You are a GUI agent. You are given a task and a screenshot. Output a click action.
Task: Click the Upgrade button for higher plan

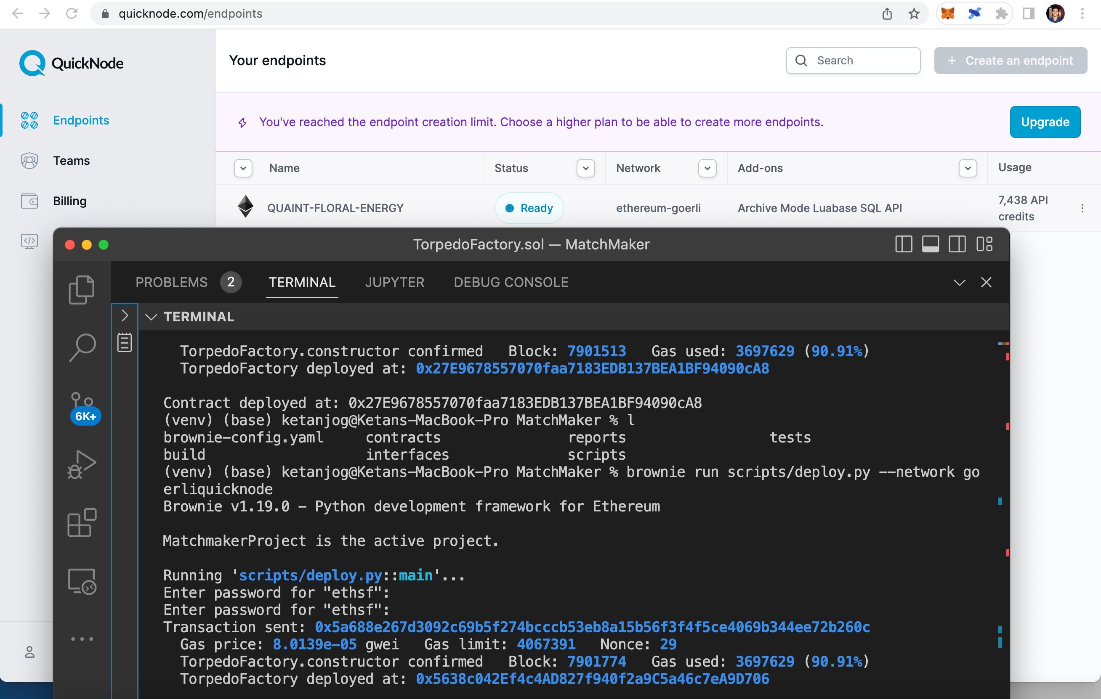point(1045,122)
